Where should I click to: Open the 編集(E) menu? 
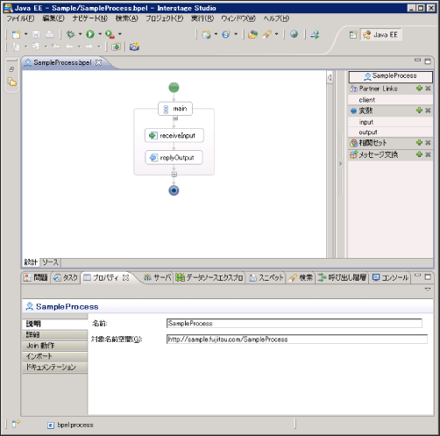pos(53,18)
